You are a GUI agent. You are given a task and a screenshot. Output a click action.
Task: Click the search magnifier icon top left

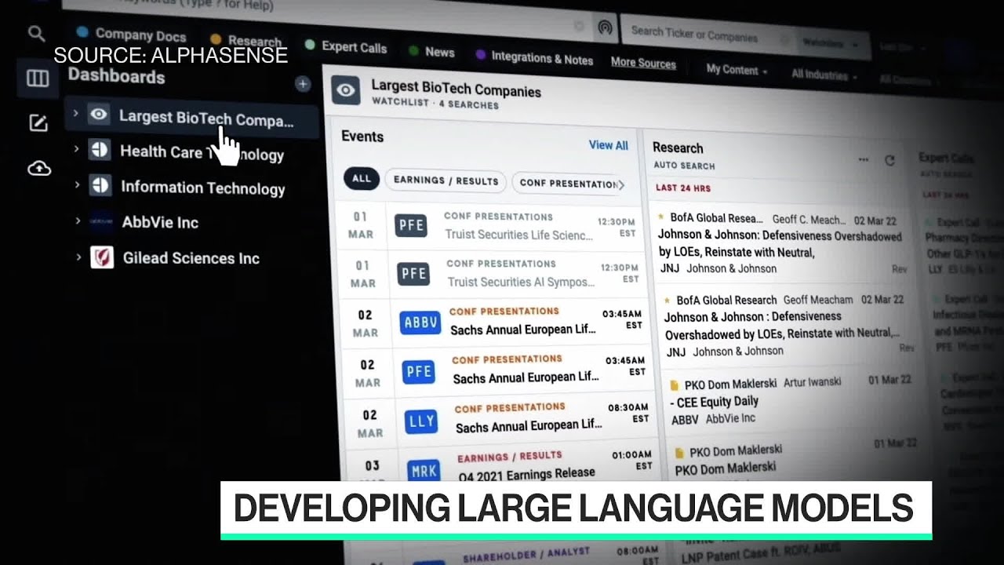36,35
